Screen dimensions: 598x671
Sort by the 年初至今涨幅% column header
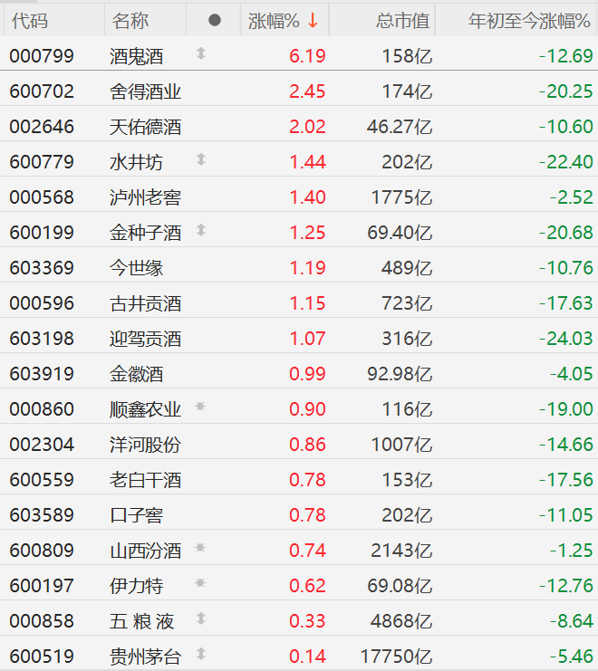click(529, 21)
